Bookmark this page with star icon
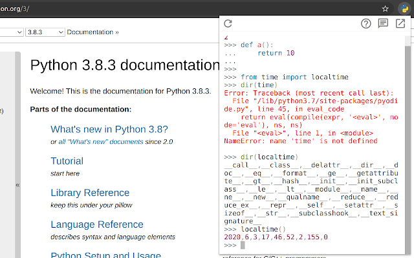 385,8
